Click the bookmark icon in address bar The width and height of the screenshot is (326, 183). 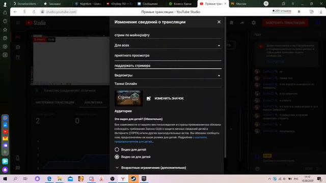pyautogui.click(x=299, y=12)
